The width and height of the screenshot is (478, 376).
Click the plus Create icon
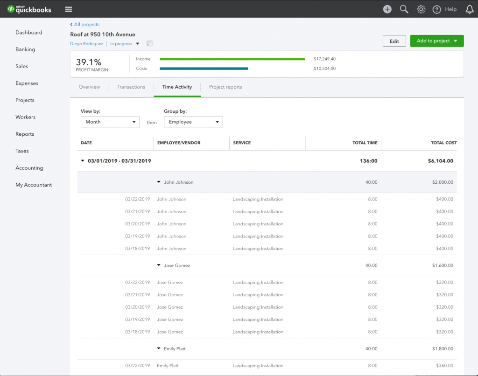pos(387,9)
